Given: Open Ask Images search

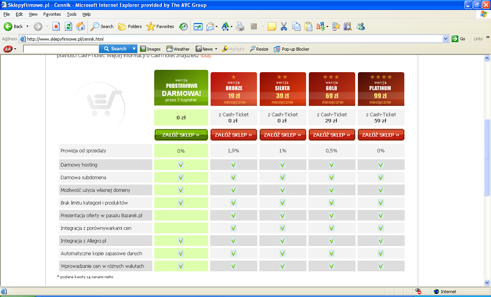Looking at the screenshot, I should coord(150,49).
